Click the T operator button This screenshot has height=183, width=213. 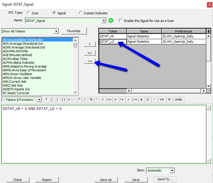tap(46, 99)
